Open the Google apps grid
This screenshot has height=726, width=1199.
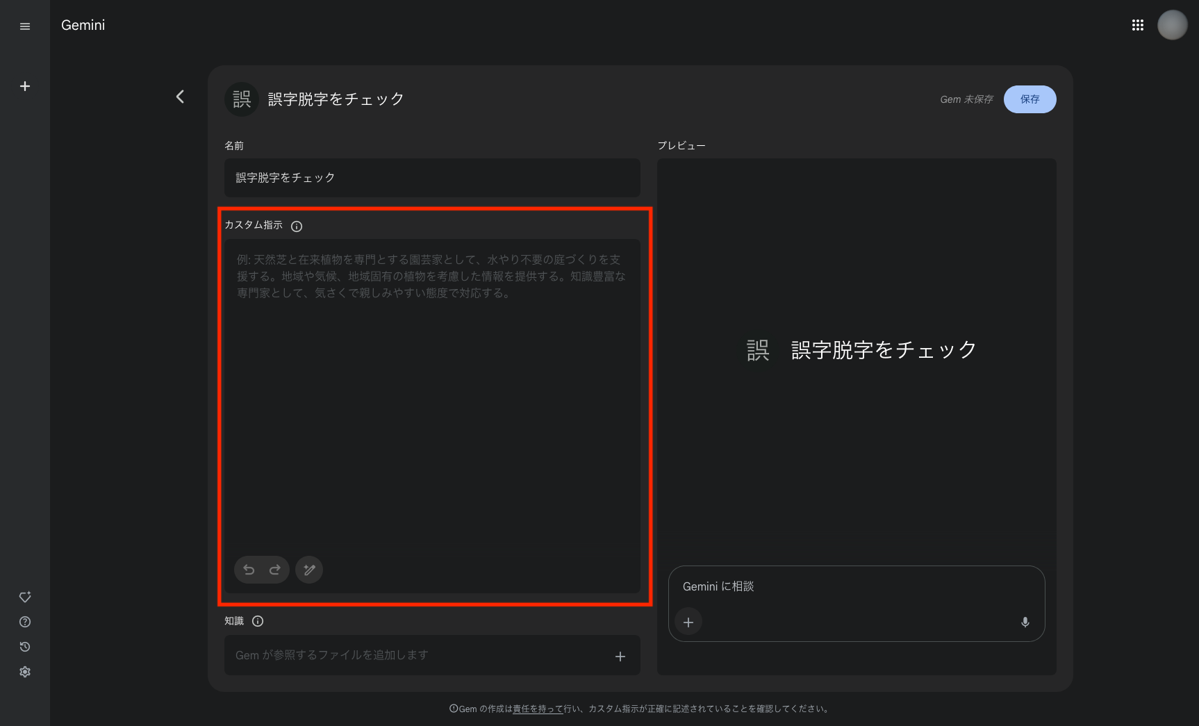tap(1138, 24)
